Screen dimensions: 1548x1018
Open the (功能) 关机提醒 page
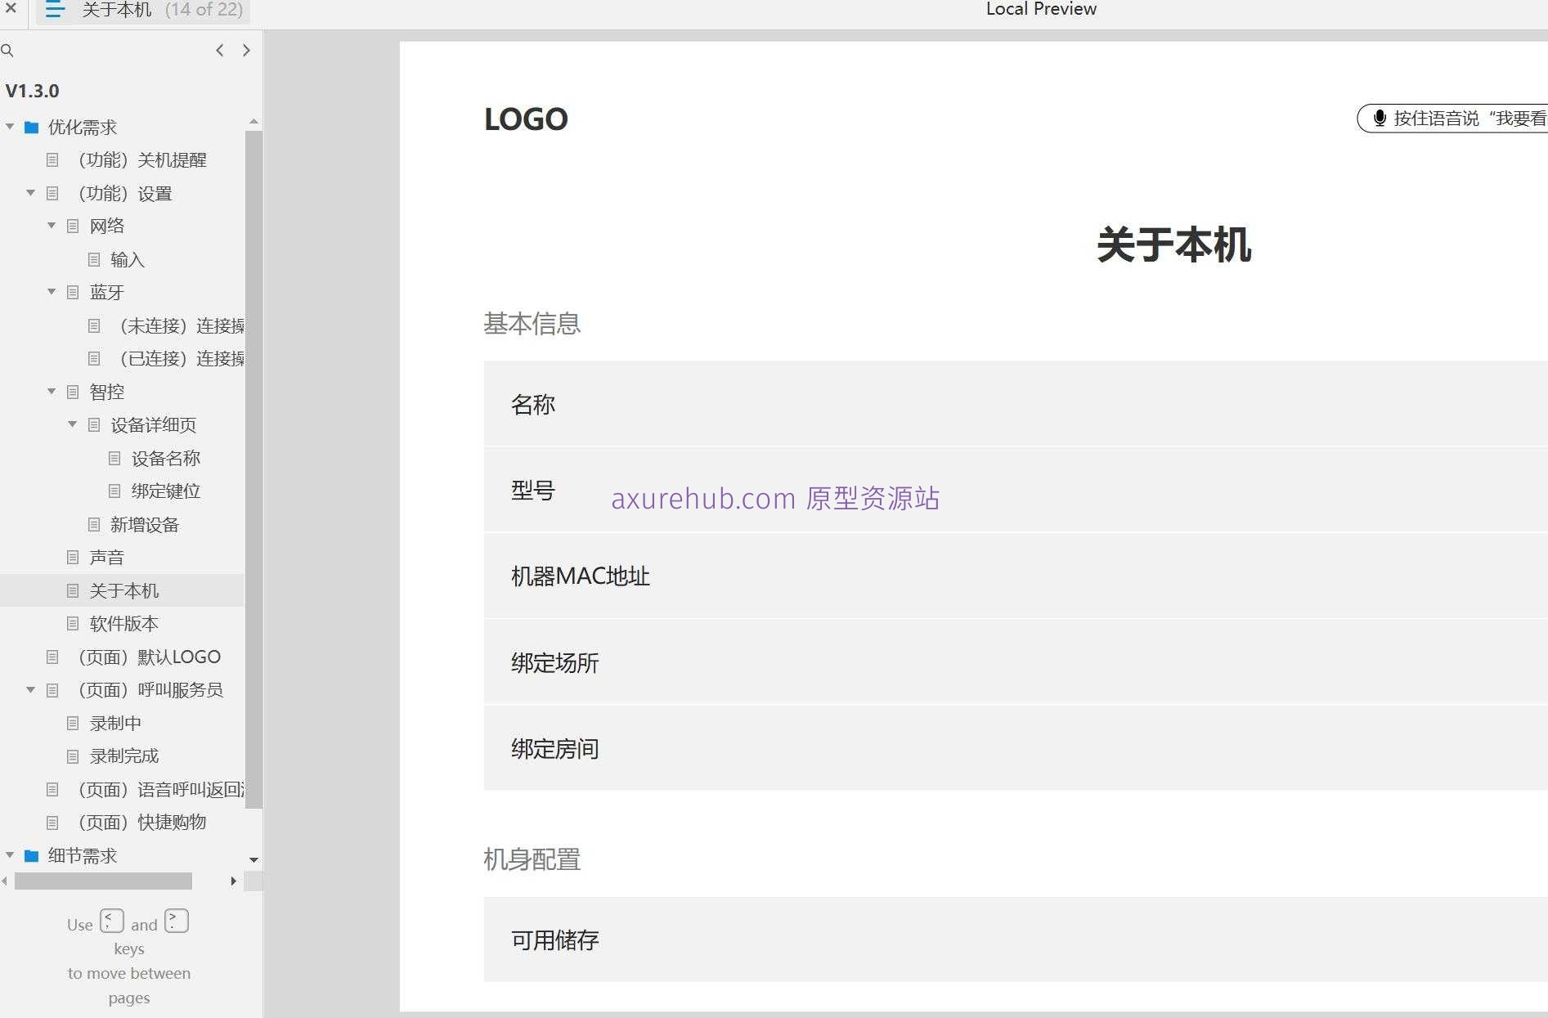(x=141, y=160)
